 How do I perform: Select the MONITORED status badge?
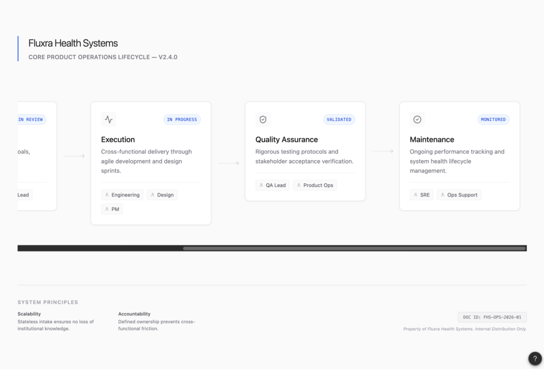494,119
